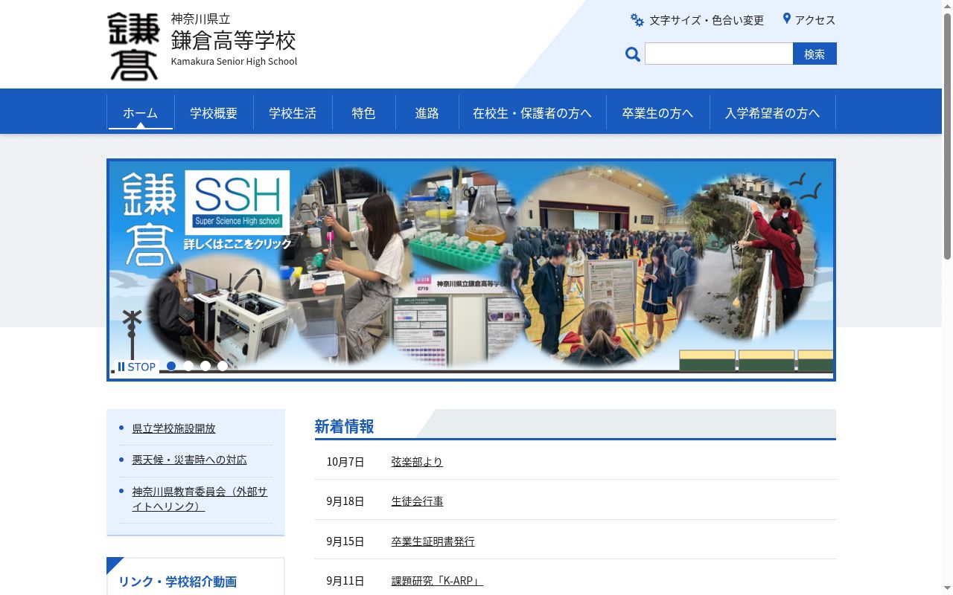Image resolution: width=953 pixels, height=595 pixels.
Task: Select the first slideshow indicator dot
Action: 171,366
